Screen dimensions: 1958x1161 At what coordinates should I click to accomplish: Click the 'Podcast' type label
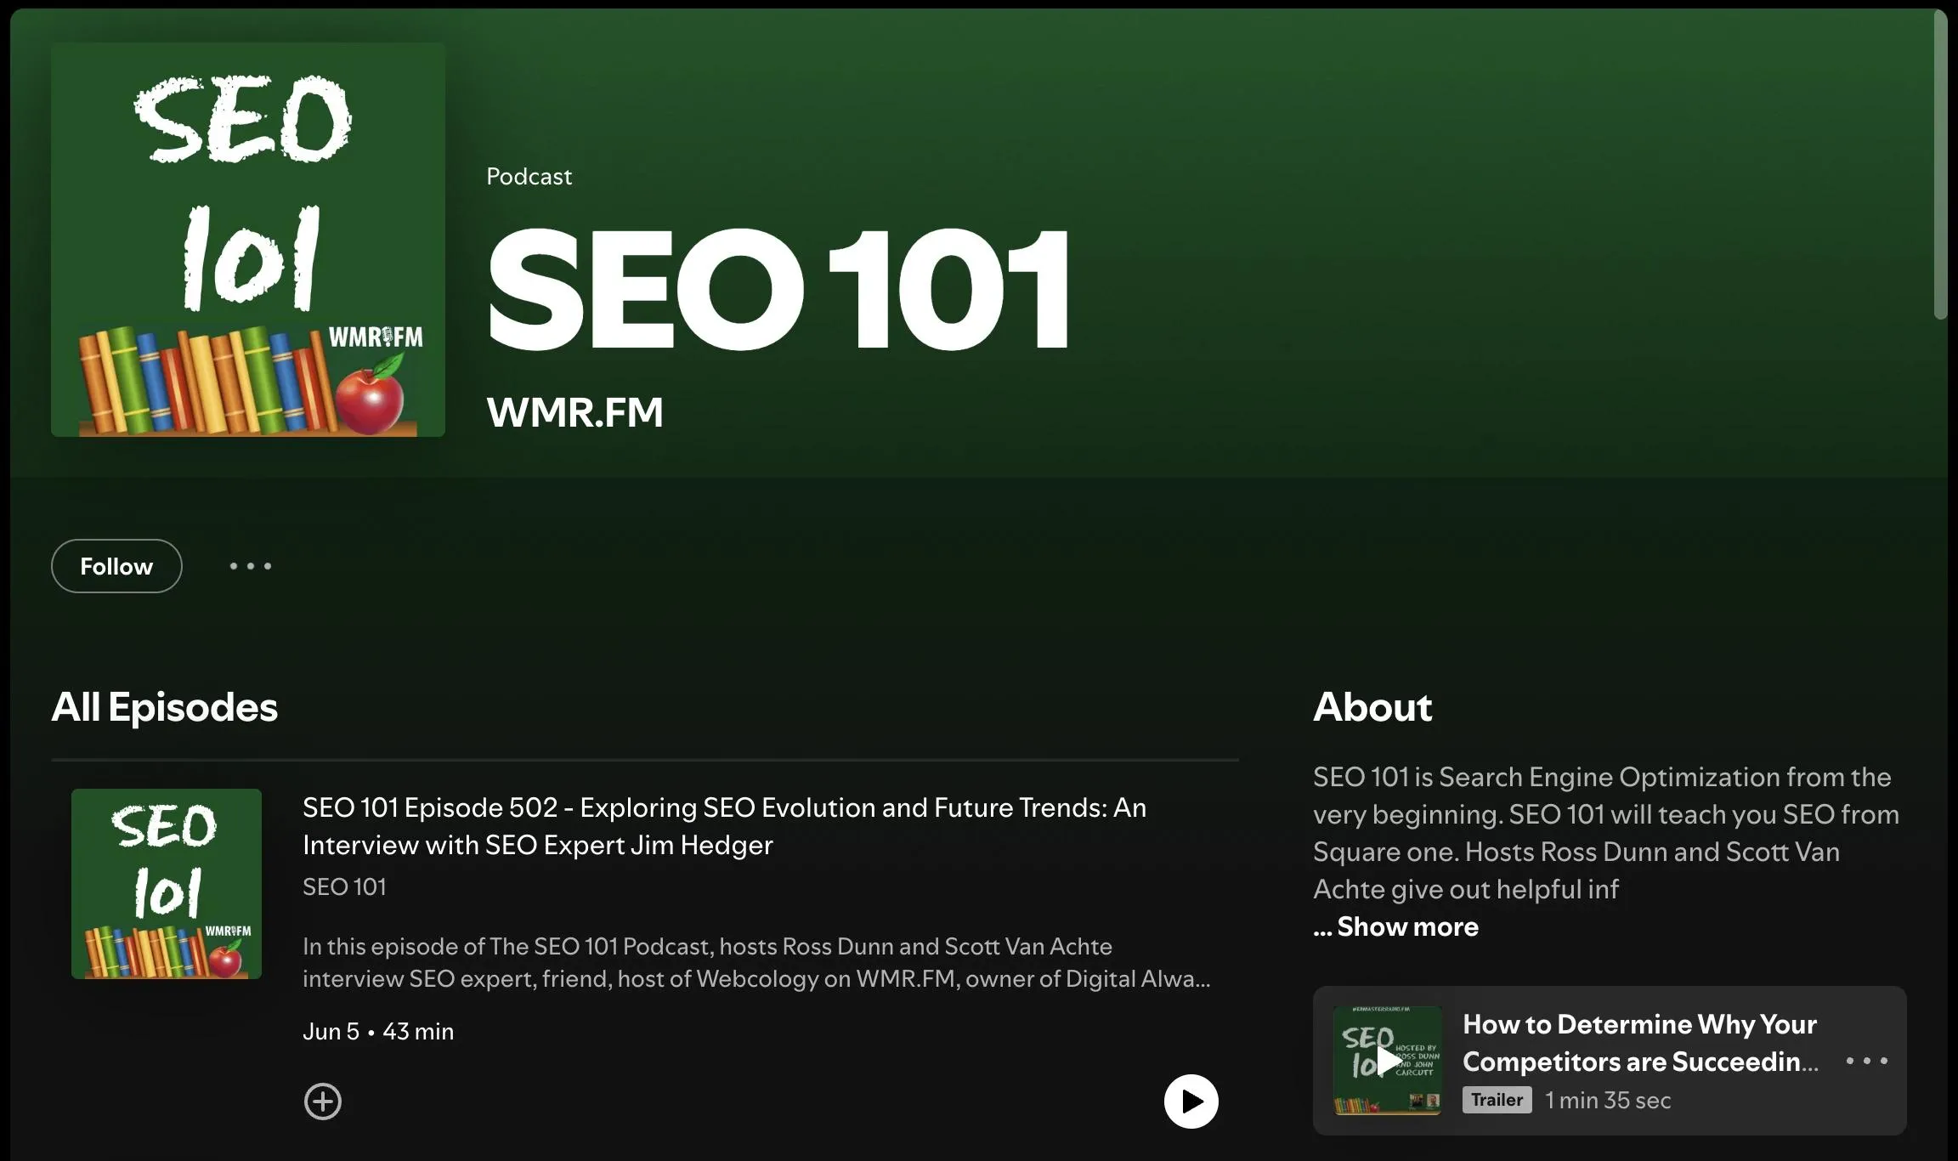coord(529,177)
